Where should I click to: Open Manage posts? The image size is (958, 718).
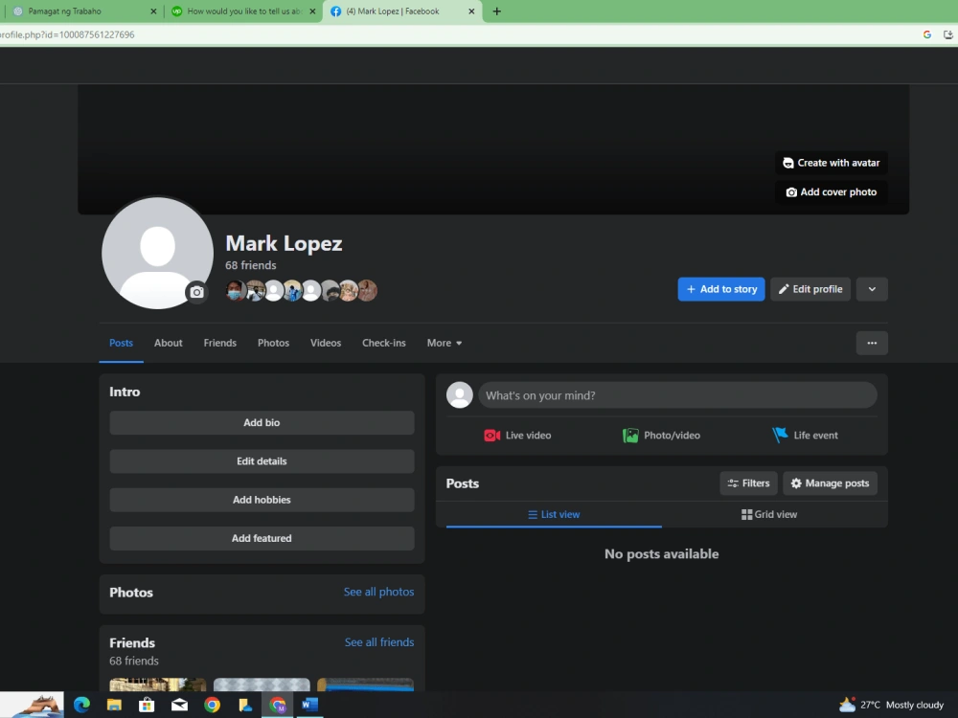830,482
